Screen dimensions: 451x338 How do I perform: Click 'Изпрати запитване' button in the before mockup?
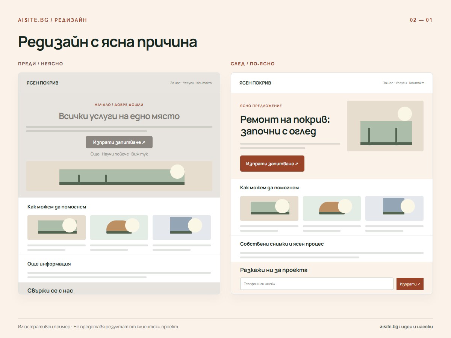pos(119,142)
